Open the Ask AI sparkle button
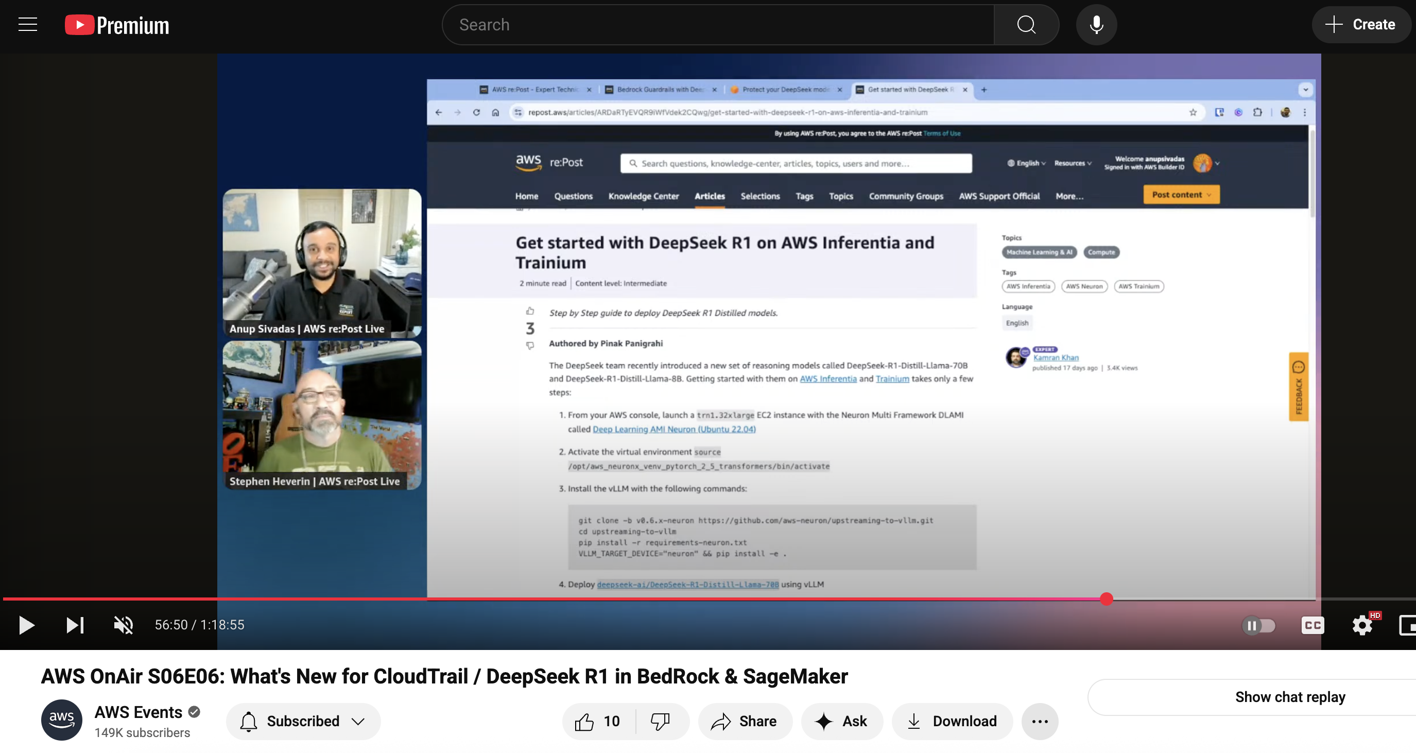The height and width of the screenshot is (753, 1416). [x=841, y=721]
